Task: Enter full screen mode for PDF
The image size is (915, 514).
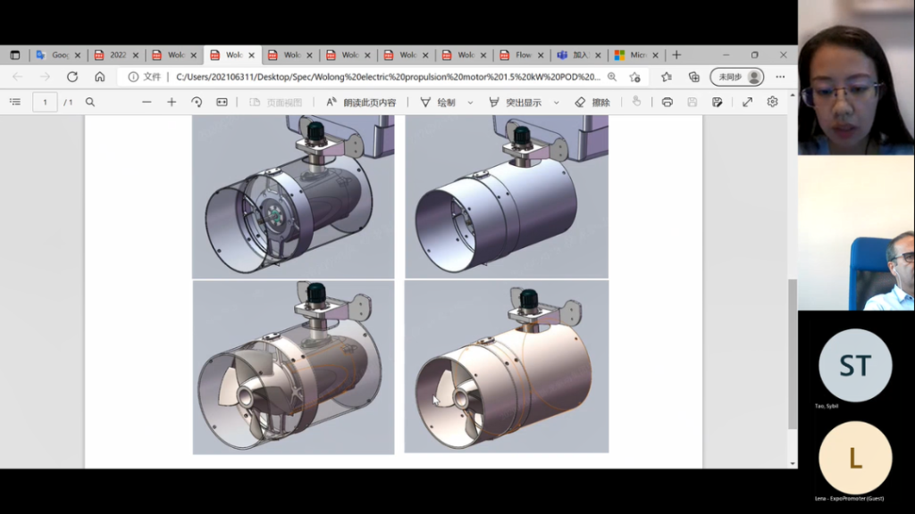Action: [x=747, y=102]
